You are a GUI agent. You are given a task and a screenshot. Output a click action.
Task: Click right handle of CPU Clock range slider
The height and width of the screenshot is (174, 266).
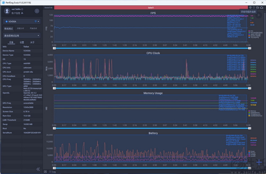point(250,88)
